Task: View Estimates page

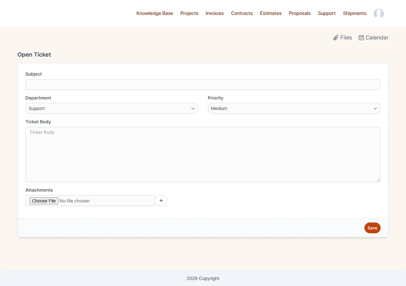Action: (x=271, y=13)
